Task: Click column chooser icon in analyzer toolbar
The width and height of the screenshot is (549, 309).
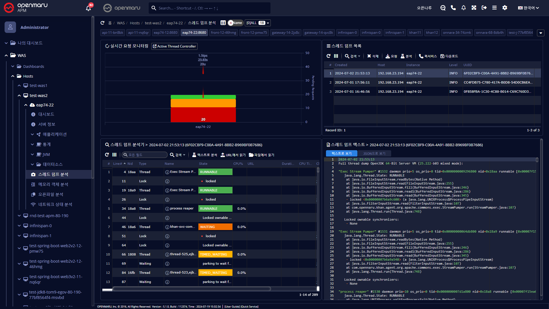Action: 114,155
